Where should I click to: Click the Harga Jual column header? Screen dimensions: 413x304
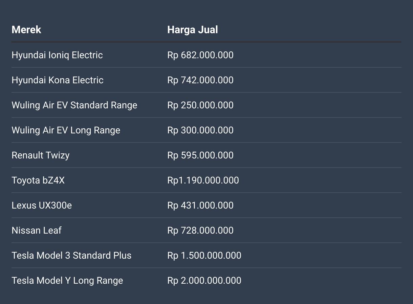click(x=193, y=30)
